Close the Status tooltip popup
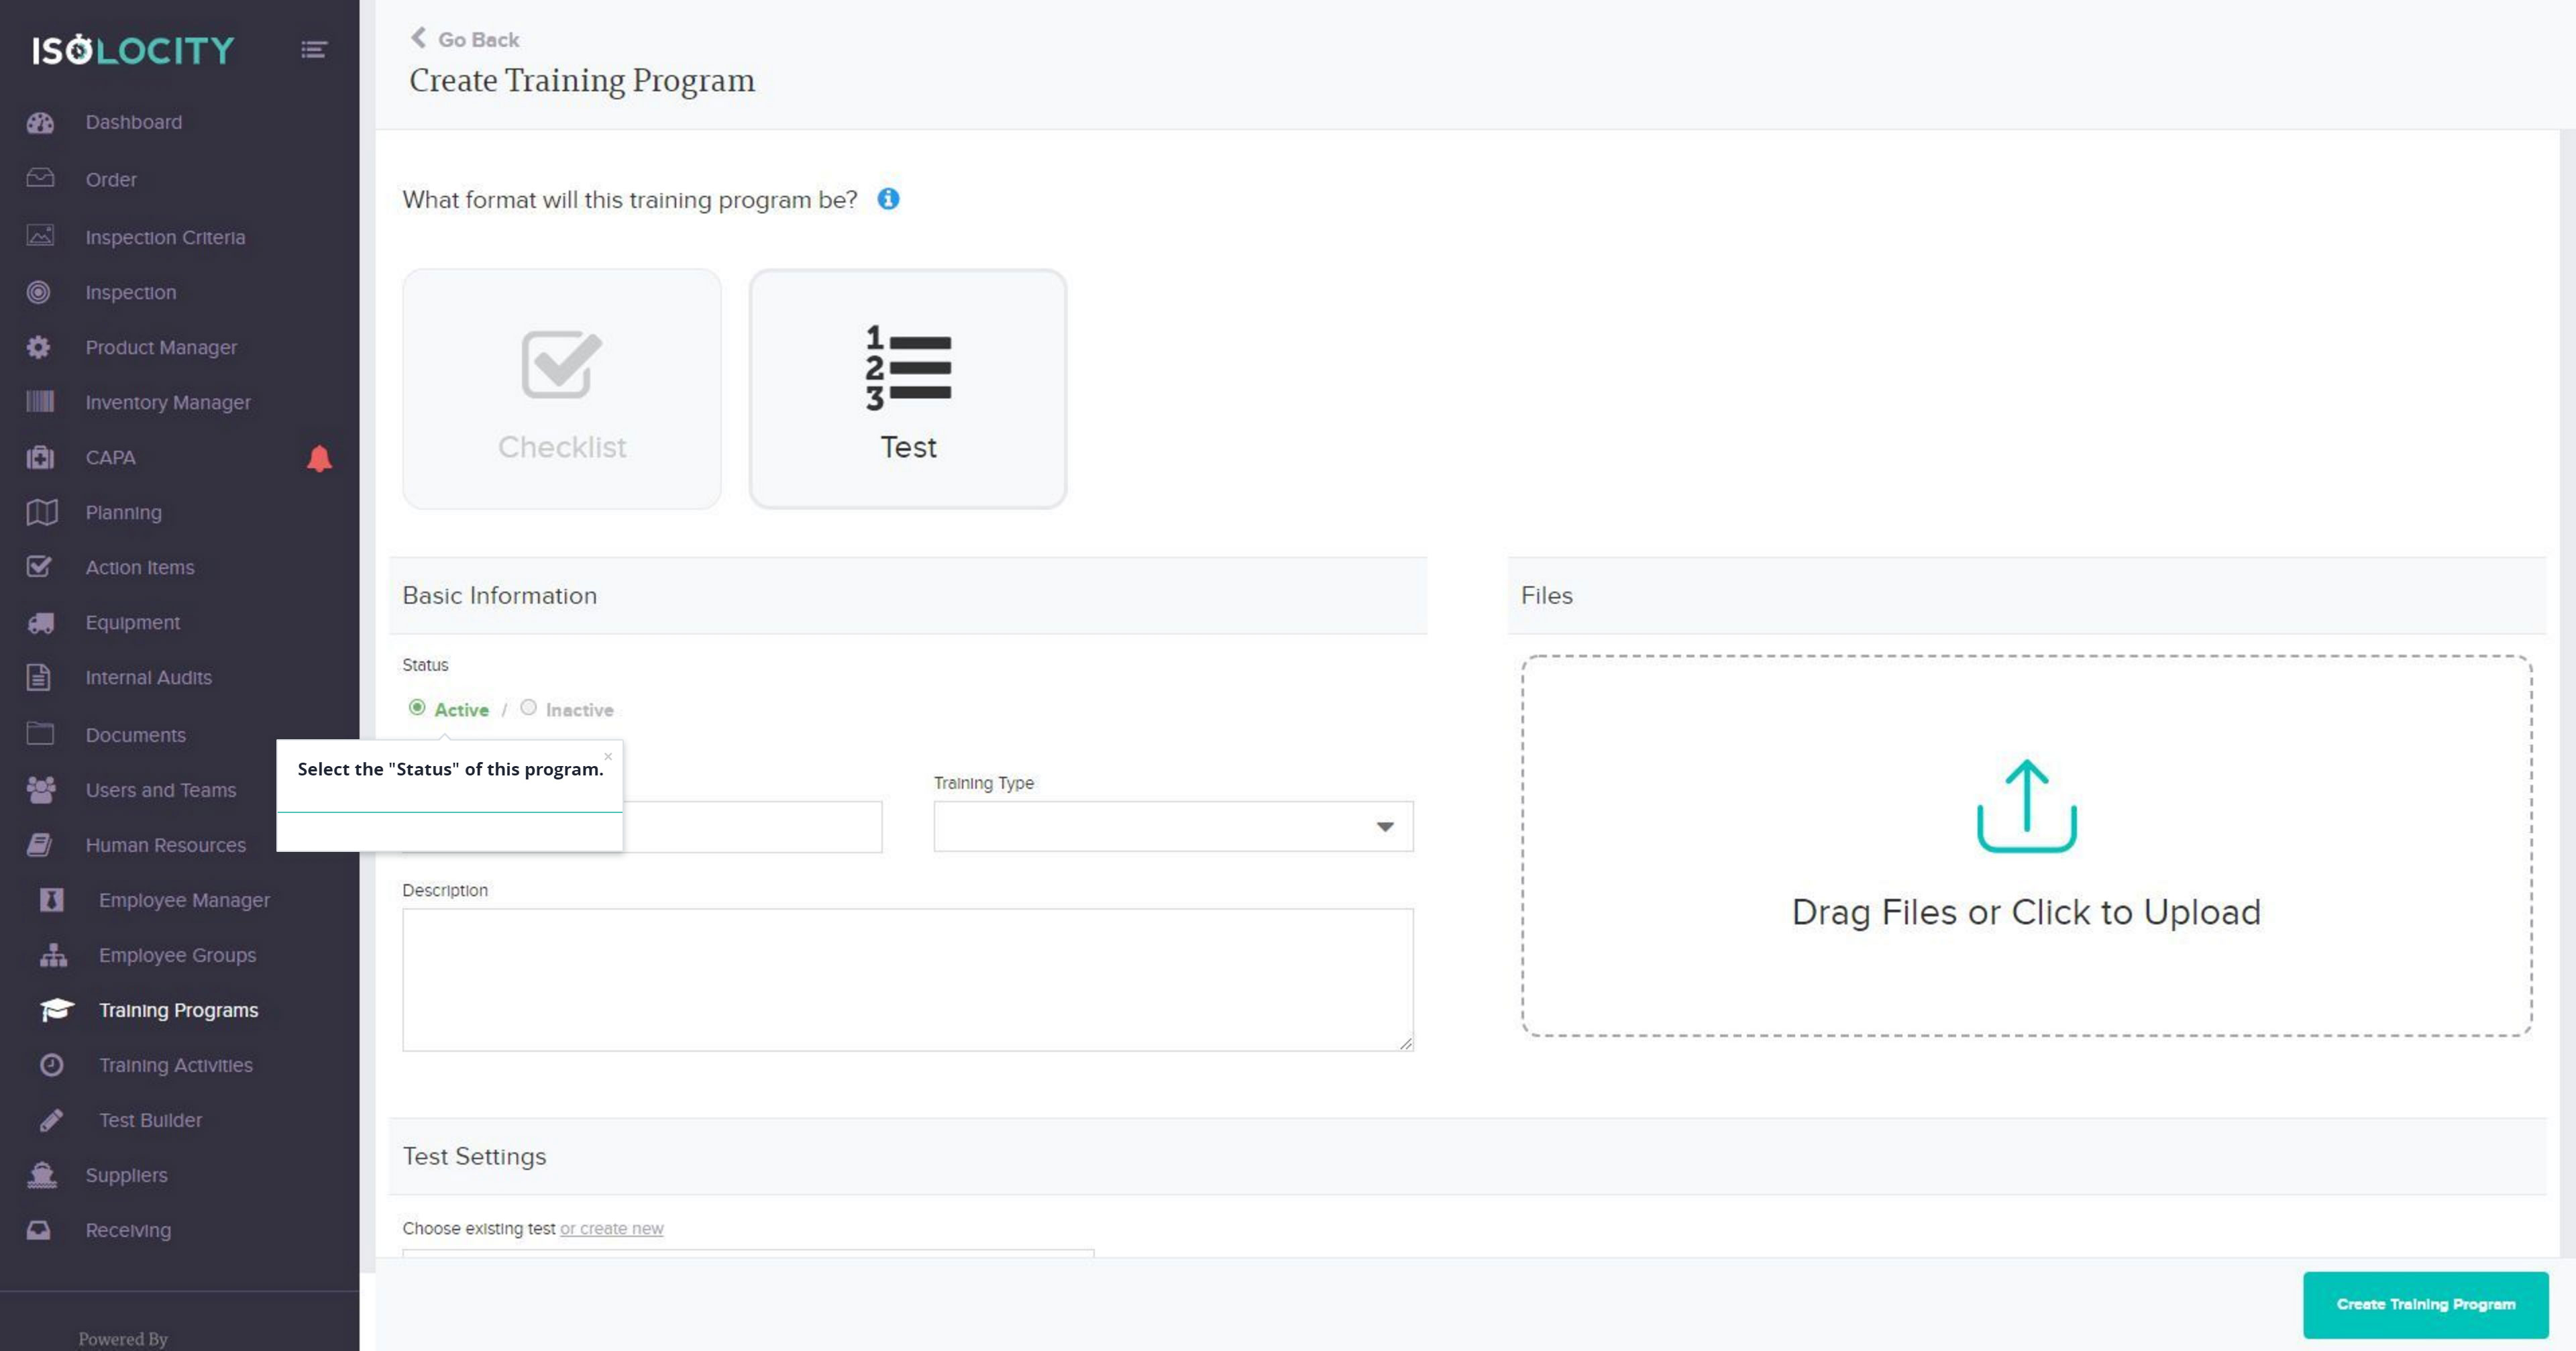2576x1351 pixels. pos(608,756)
